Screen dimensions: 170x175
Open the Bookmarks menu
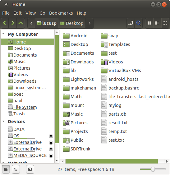[61, 13]
